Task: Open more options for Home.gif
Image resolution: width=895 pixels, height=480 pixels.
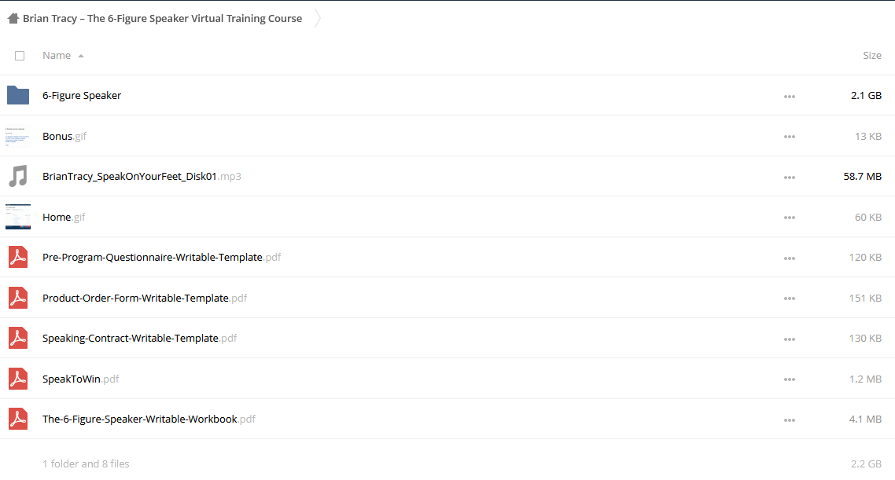Action: pyautogui.click(x=790, y=218)
